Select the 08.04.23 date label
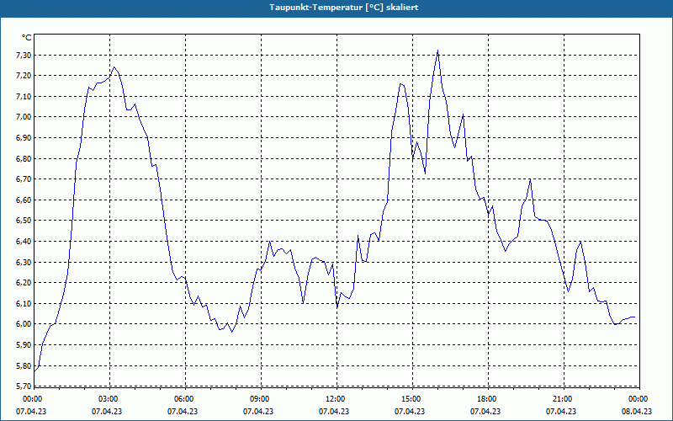This screenshot has height=421, width=673. [637, 412]
